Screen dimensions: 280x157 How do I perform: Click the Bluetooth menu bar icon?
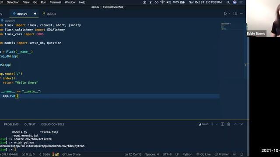point(150,2)
